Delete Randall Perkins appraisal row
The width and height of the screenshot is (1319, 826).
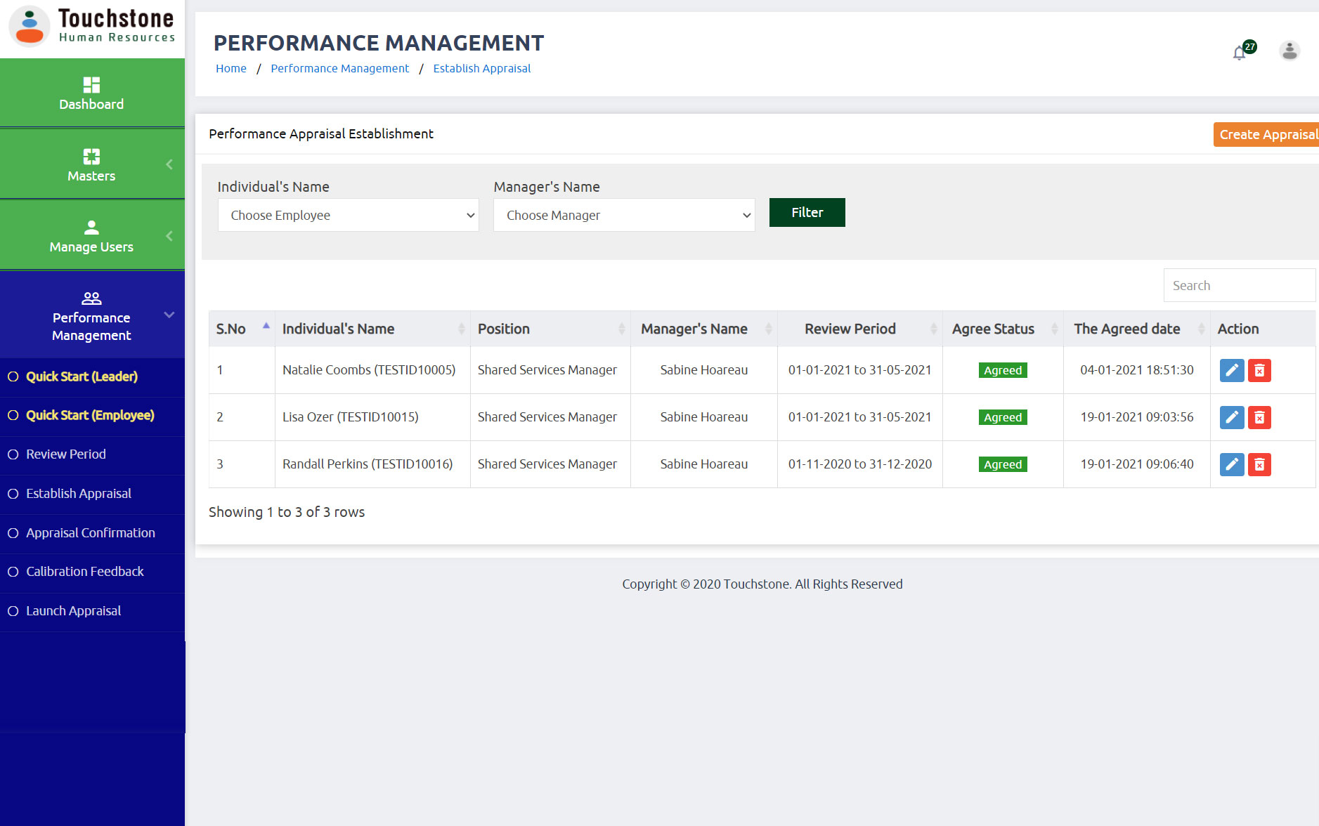point(1259,464)
